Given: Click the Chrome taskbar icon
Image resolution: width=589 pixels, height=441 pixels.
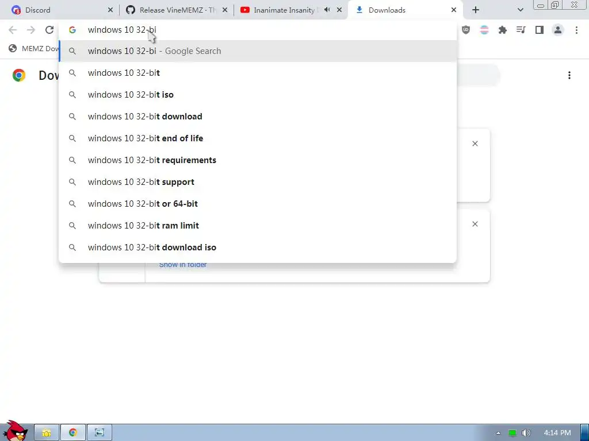Looking at the screenshot, I should tap(73, 432).
